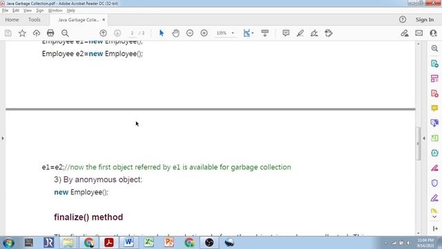Go to next page arrow
The width and height of the screenshot is (442, 249).
(117, 33)
